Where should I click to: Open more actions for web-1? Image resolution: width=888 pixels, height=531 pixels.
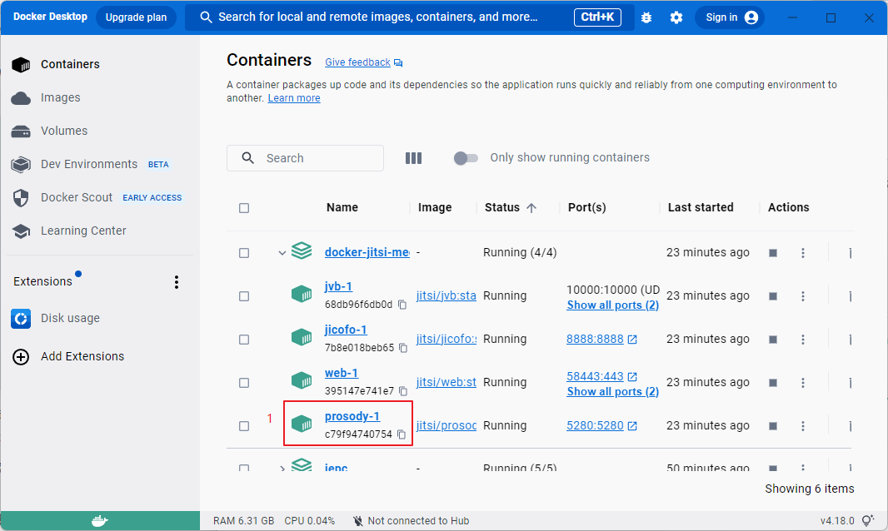point(802,383)
